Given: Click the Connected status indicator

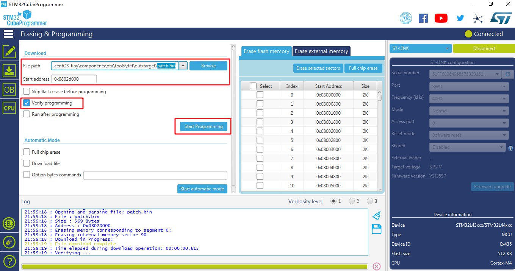Looking at the screenshot, I should [484, 34].
